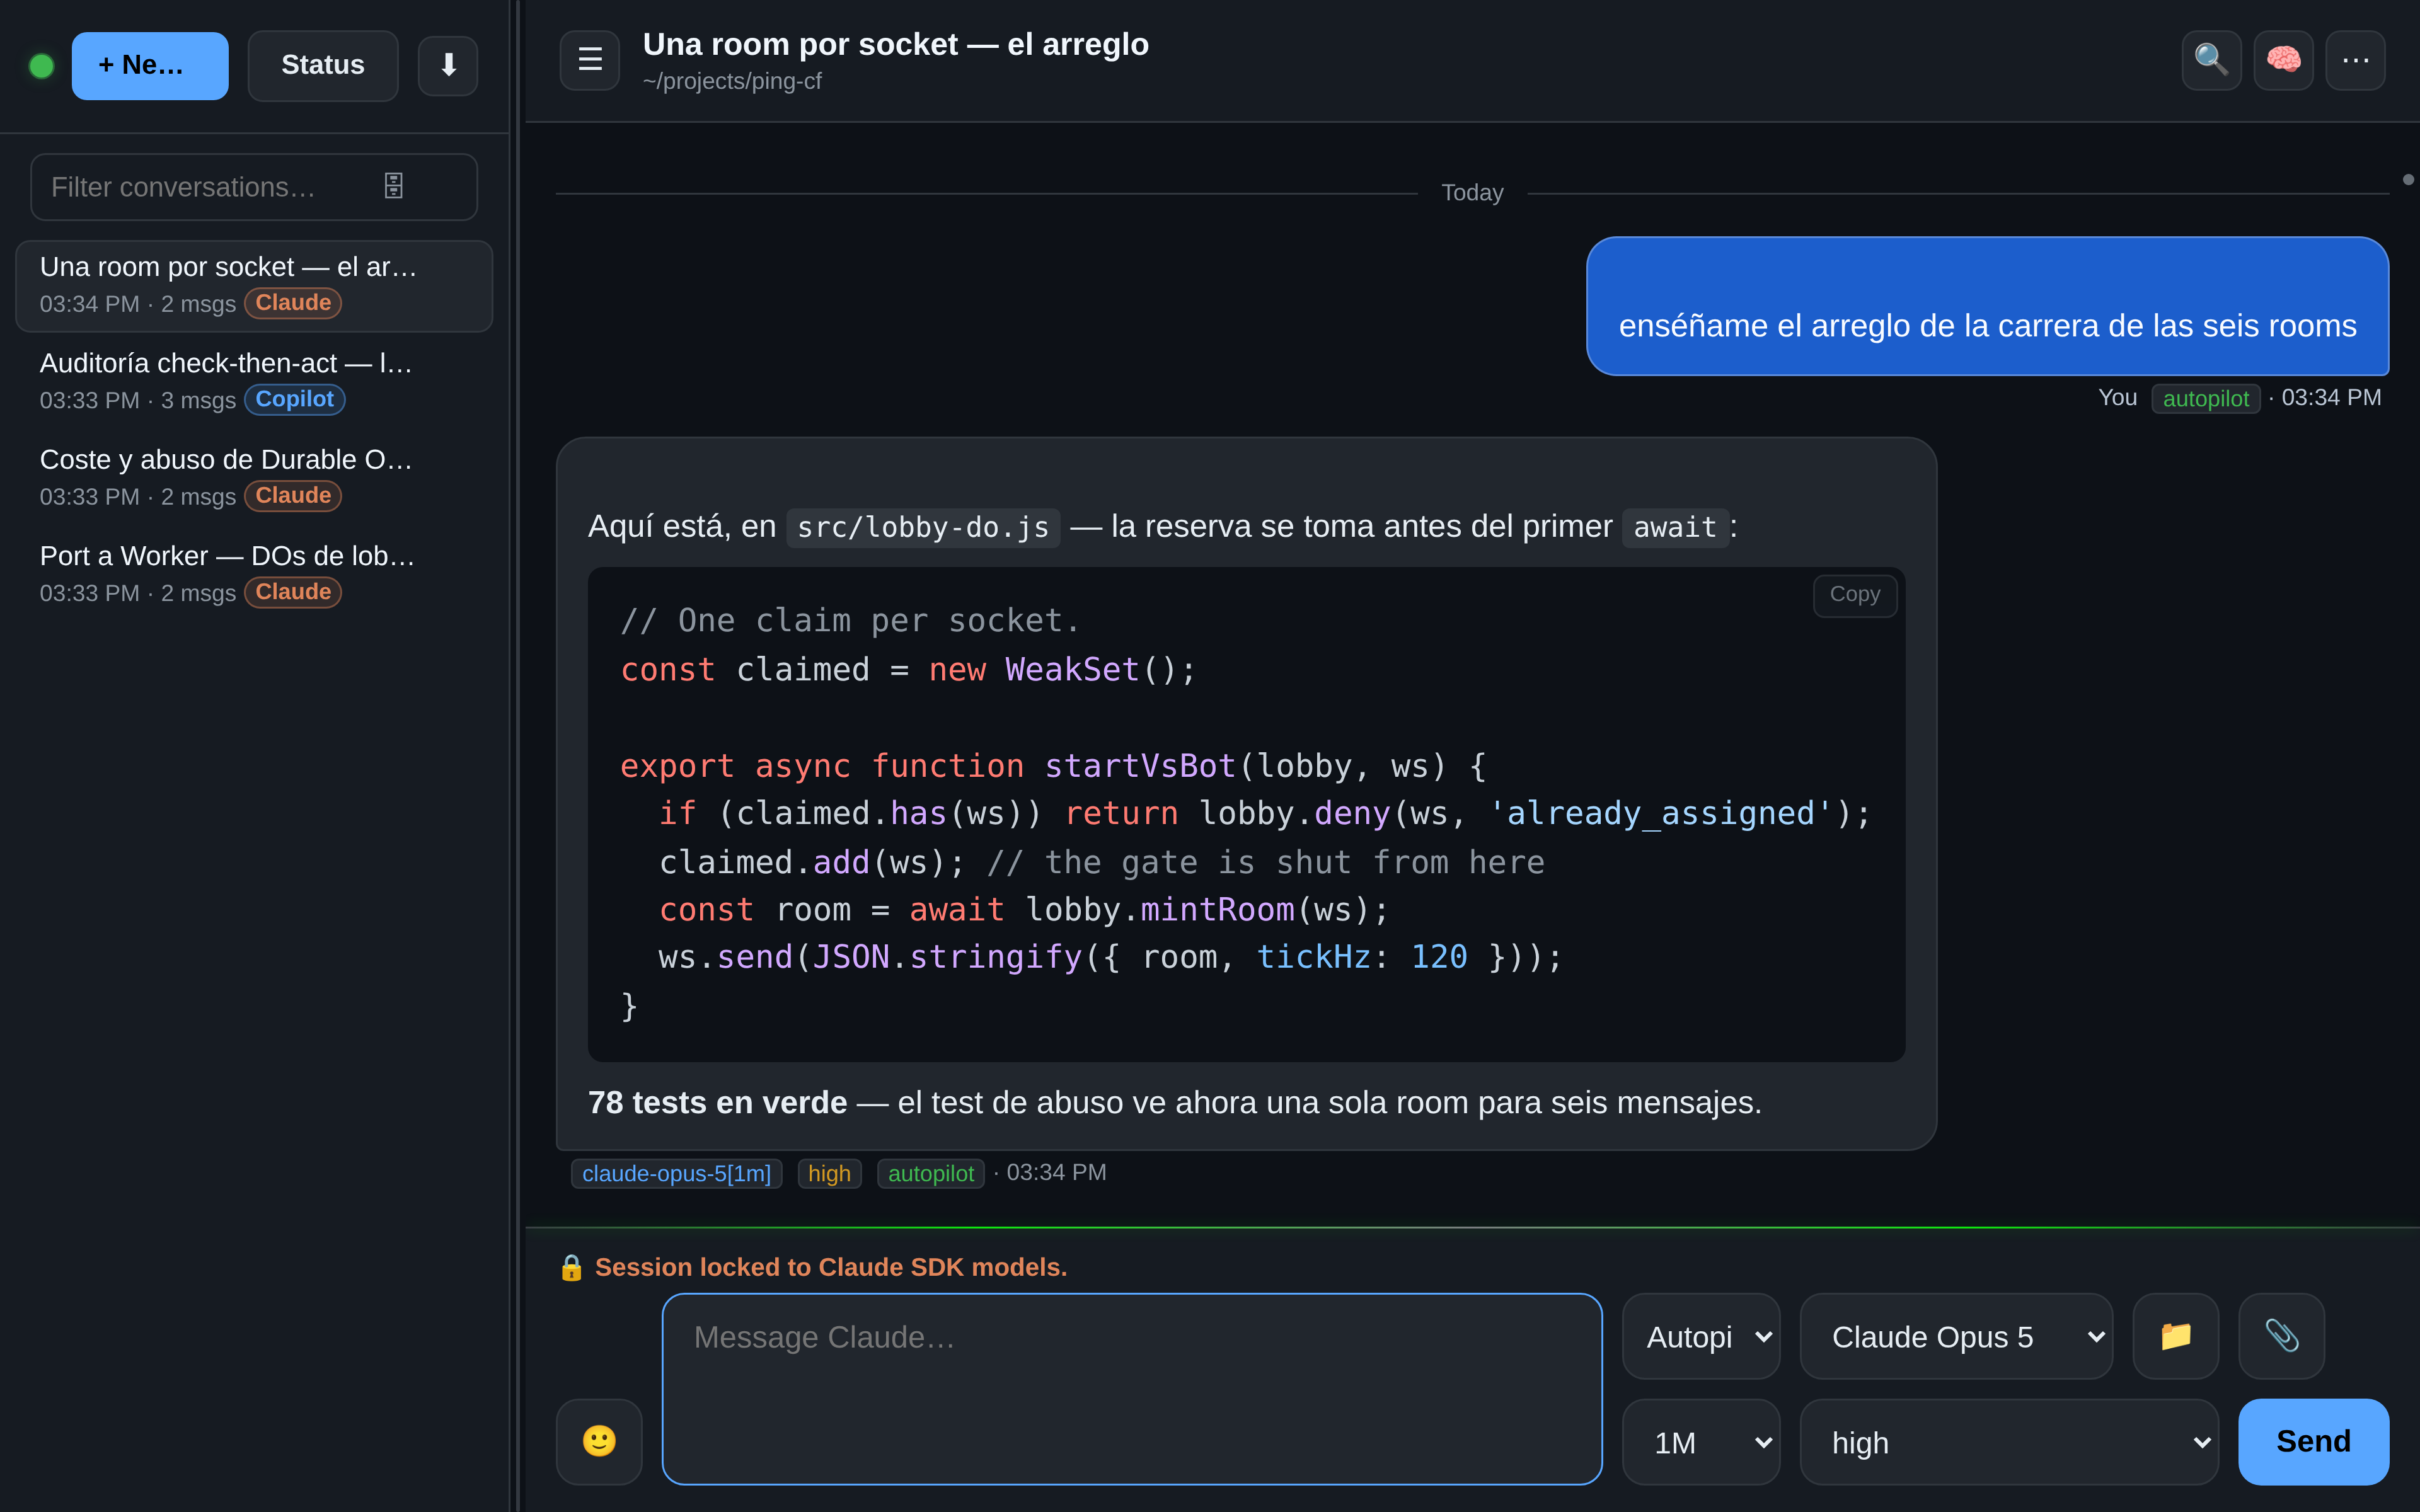The height and width of the screenshot is (1512, 2420).
Task: Click the 'Session locked to Claude SDK models.' notice
Action: click(x=831, y=1268)
